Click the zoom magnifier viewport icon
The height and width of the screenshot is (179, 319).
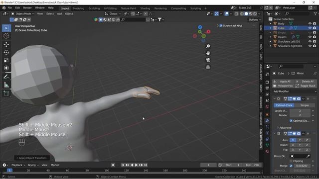click(208, 46)
